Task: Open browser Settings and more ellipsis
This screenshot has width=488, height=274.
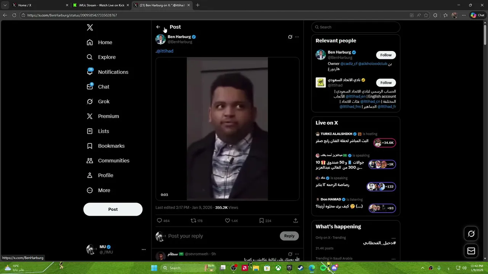Action: click(464, 15)
